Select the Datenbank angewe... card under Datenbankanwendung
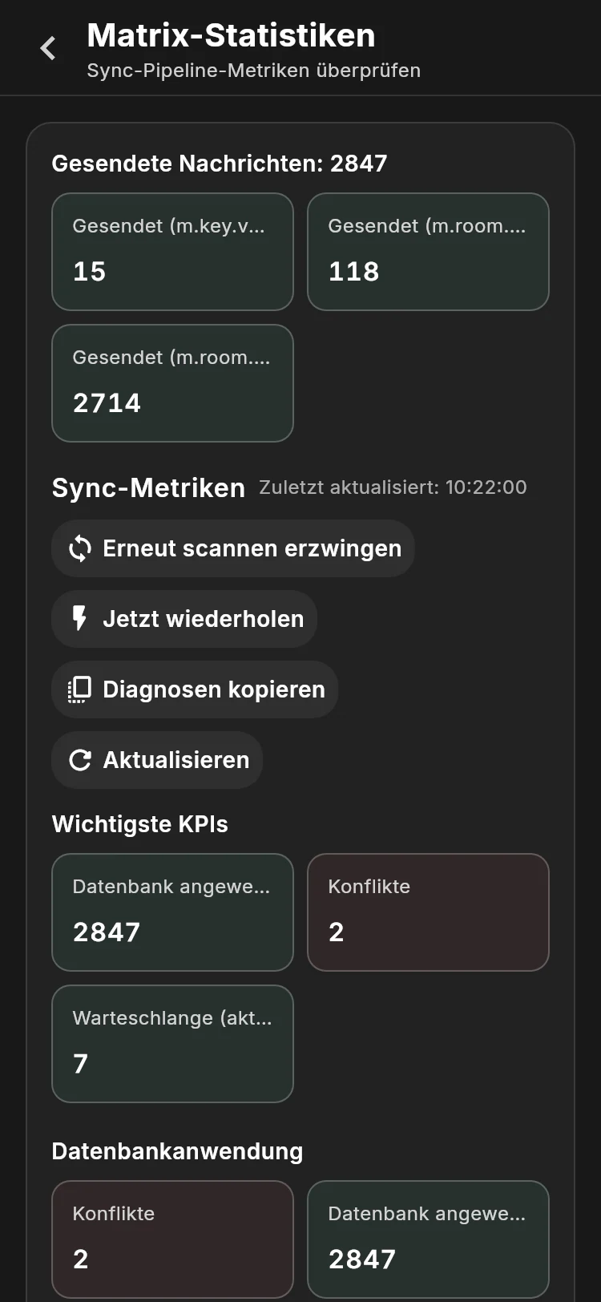Image resolution: width=601 pixels, height=1302 pixels. [x=428, y=1239]
